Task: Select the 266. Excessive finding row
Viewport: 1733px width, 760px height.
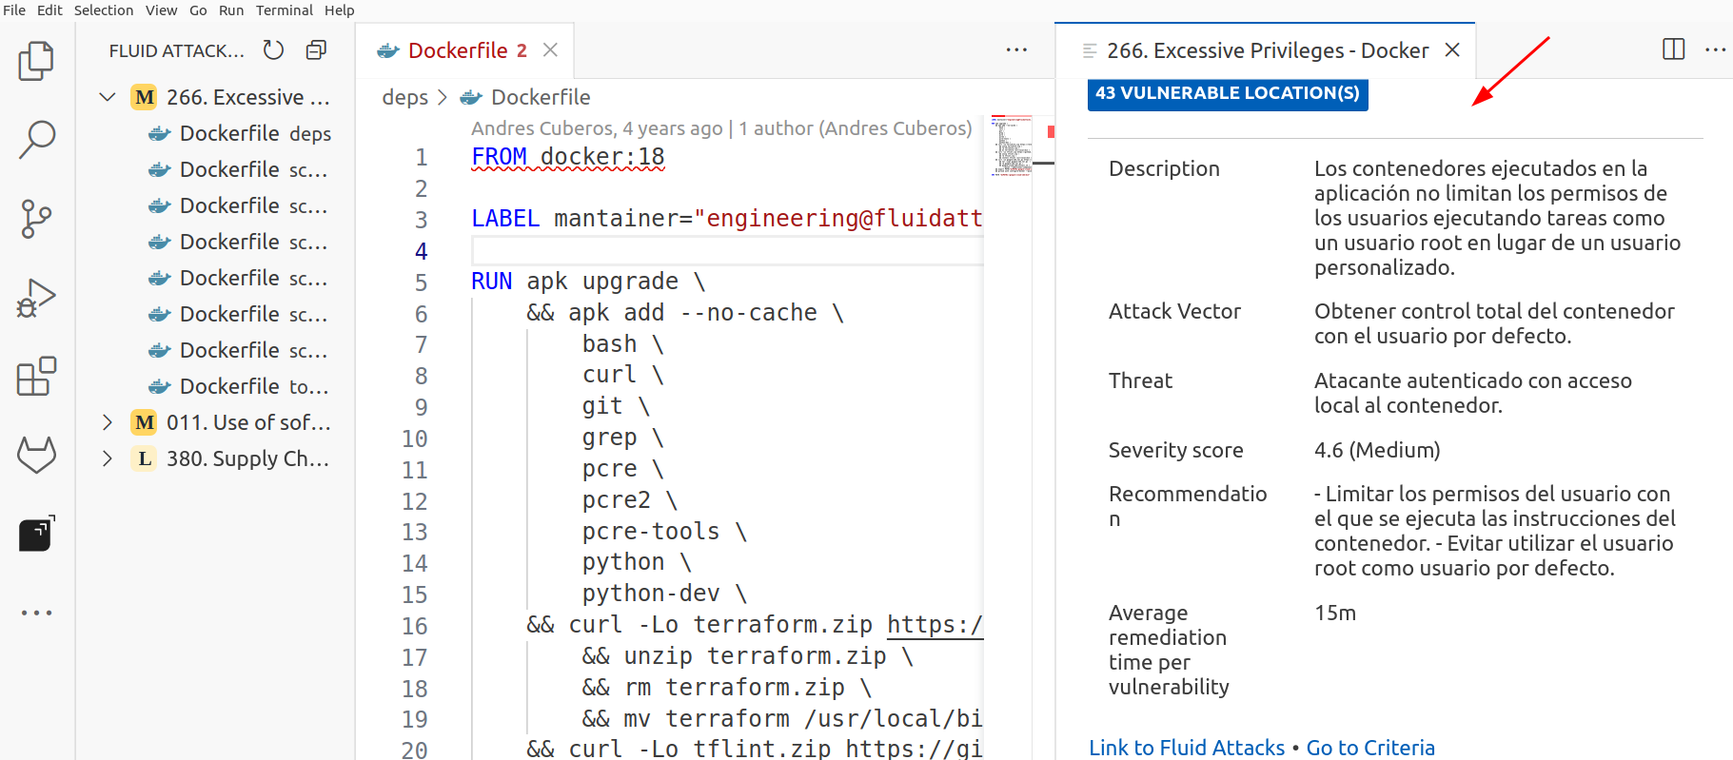Action: point(215,97)
